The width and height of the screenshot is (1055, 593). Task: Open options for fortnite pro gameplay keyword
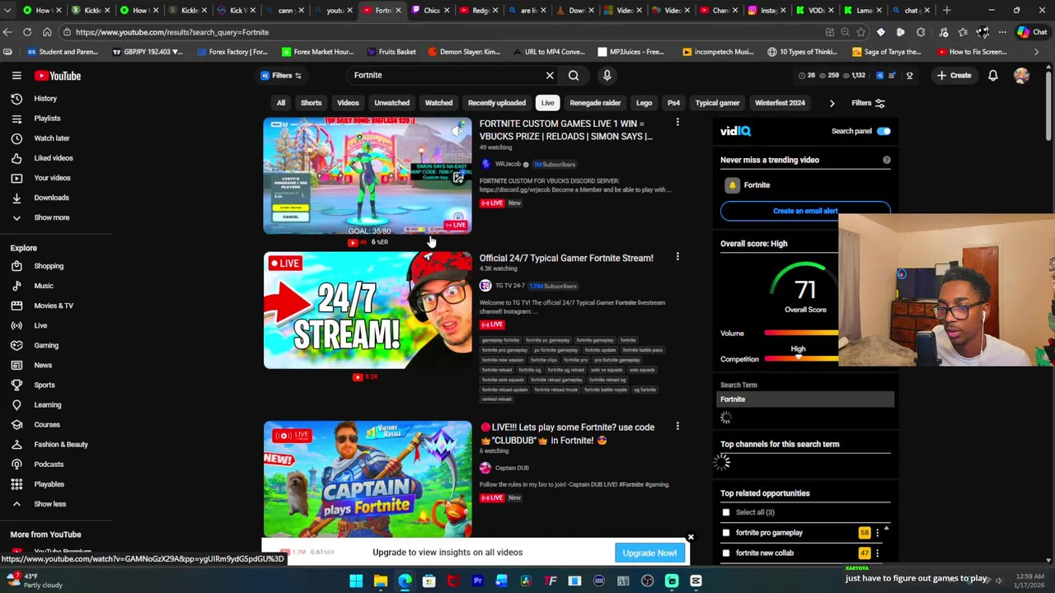click(x=877, y=533)
